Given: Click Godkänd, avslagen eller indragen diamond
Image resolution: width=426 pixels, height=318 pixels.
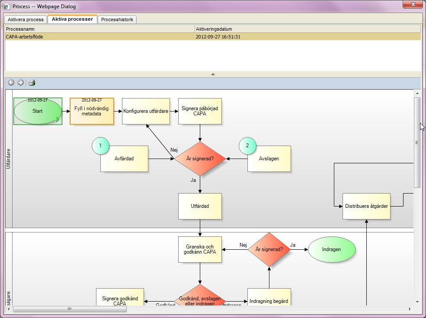Looking at the screenshot, I should click(x=200, y=296).
